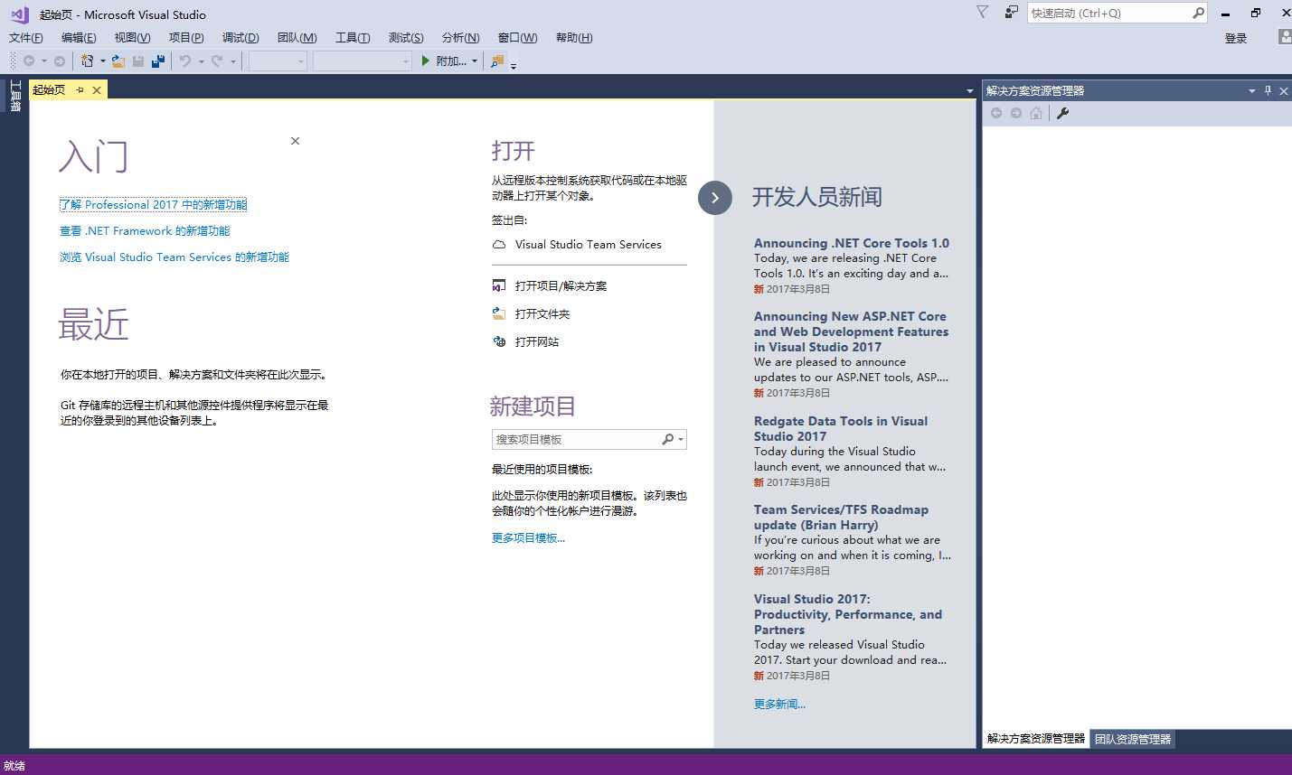Click the account avatar icon beside 登录
Screen dimensions: 1292x775
click(1286, 37)
